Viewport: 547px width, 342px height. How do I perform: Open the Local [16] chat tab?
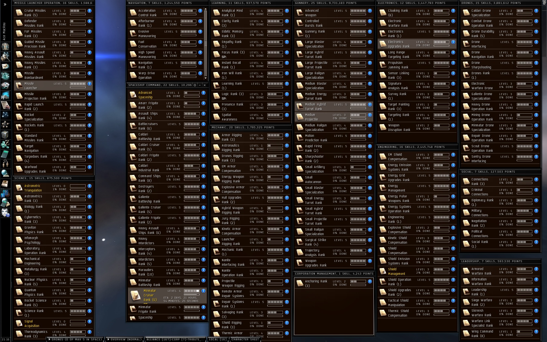pyautogui.click(x=218, y=339)
